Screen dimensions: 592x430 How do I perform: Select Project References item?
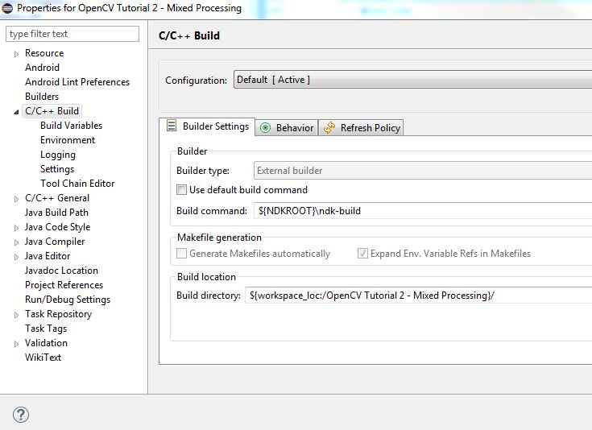64,285
